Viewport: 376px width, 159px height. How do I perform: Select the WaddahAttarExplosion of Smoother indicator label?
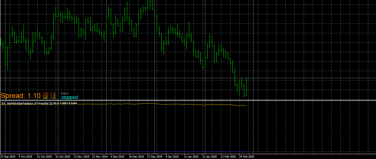click(39, 103)
